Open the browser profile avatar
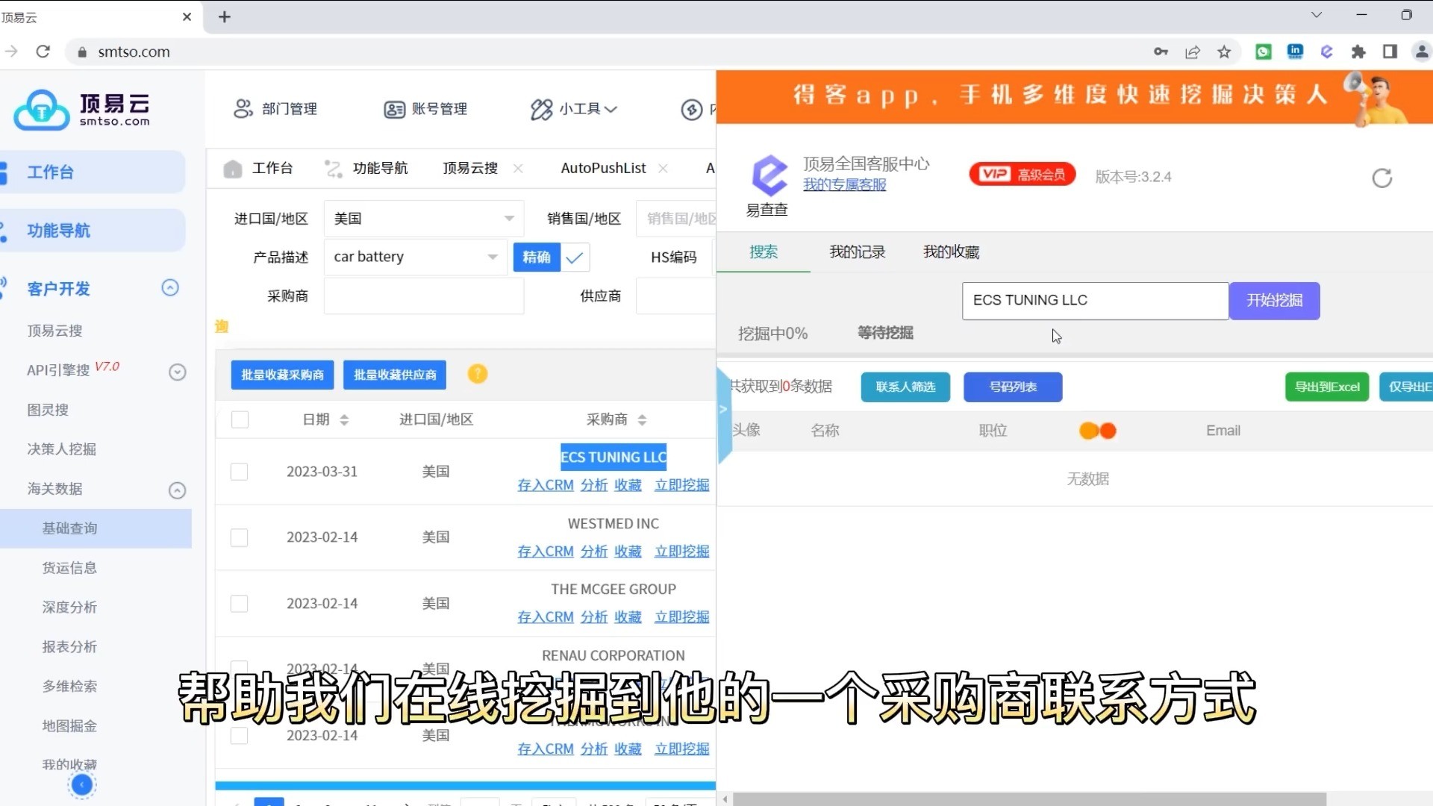Screen dimensions: 1433x806 1422,51
